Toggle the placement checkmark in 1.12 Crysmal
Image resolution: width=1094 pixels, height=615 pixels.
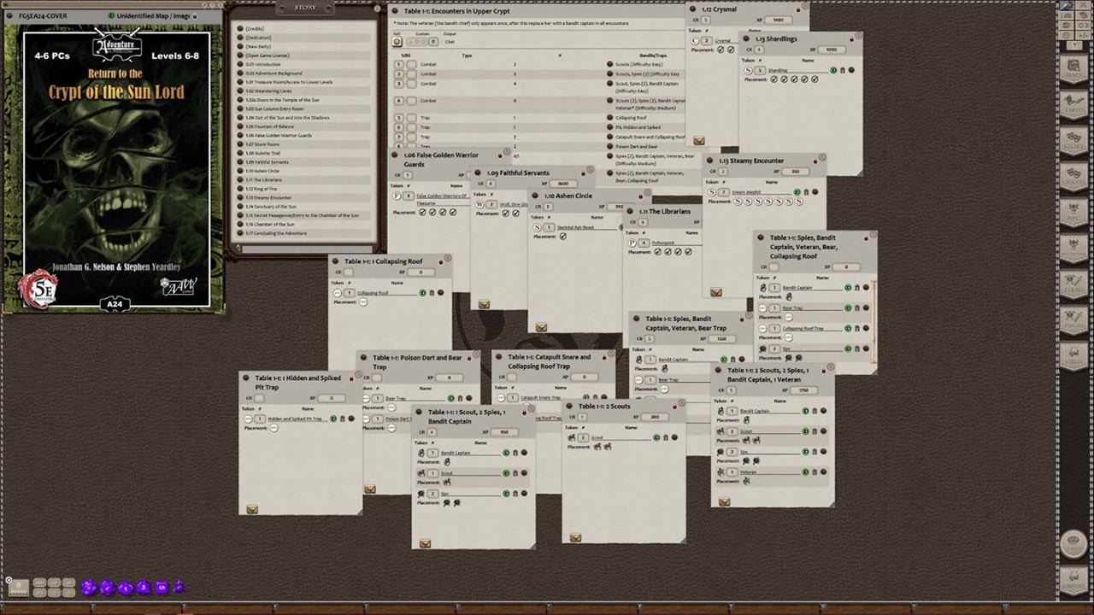721,50
